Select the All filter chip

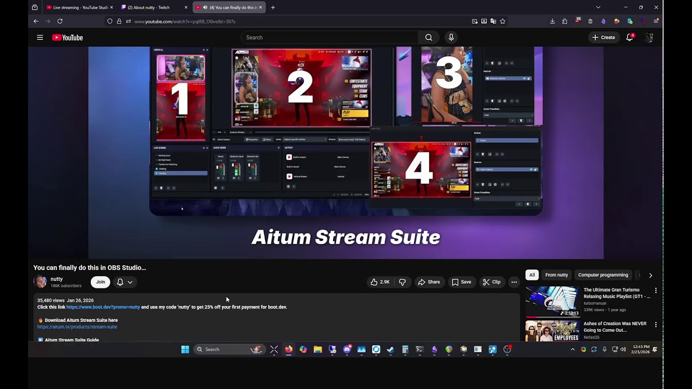coord(532,275)
